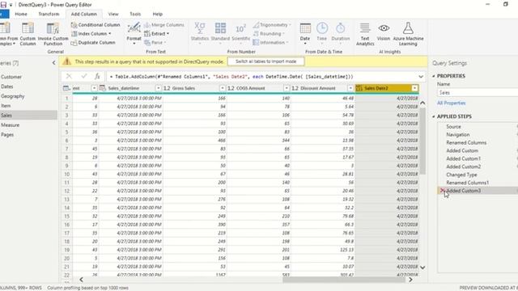Collapse the Applied Steps section
Image resolution: width=518 pixels, height=291 pixels.
(x=434, y=116)
